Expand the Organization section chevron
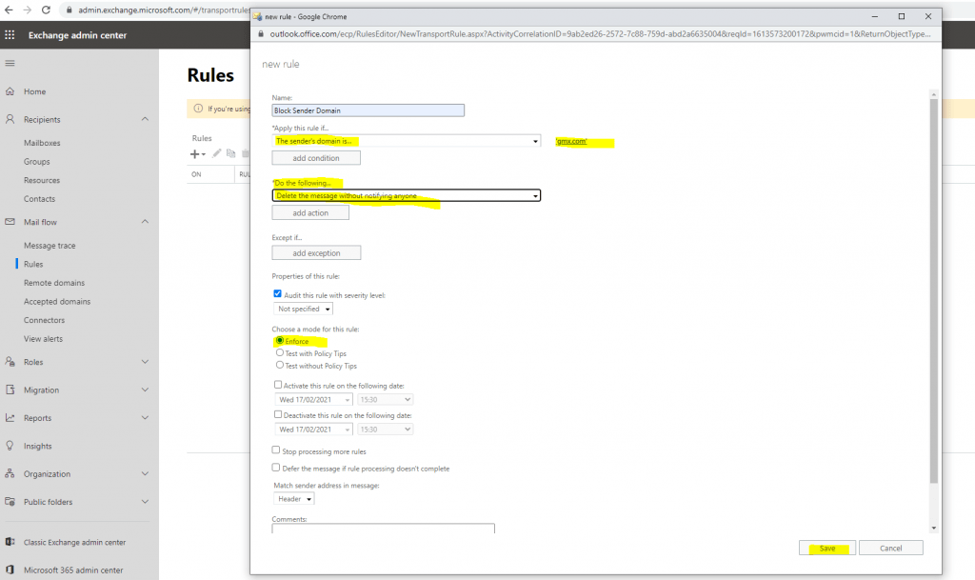The height and width of the screenshot is (580, 975). click(x=145, y=473)
